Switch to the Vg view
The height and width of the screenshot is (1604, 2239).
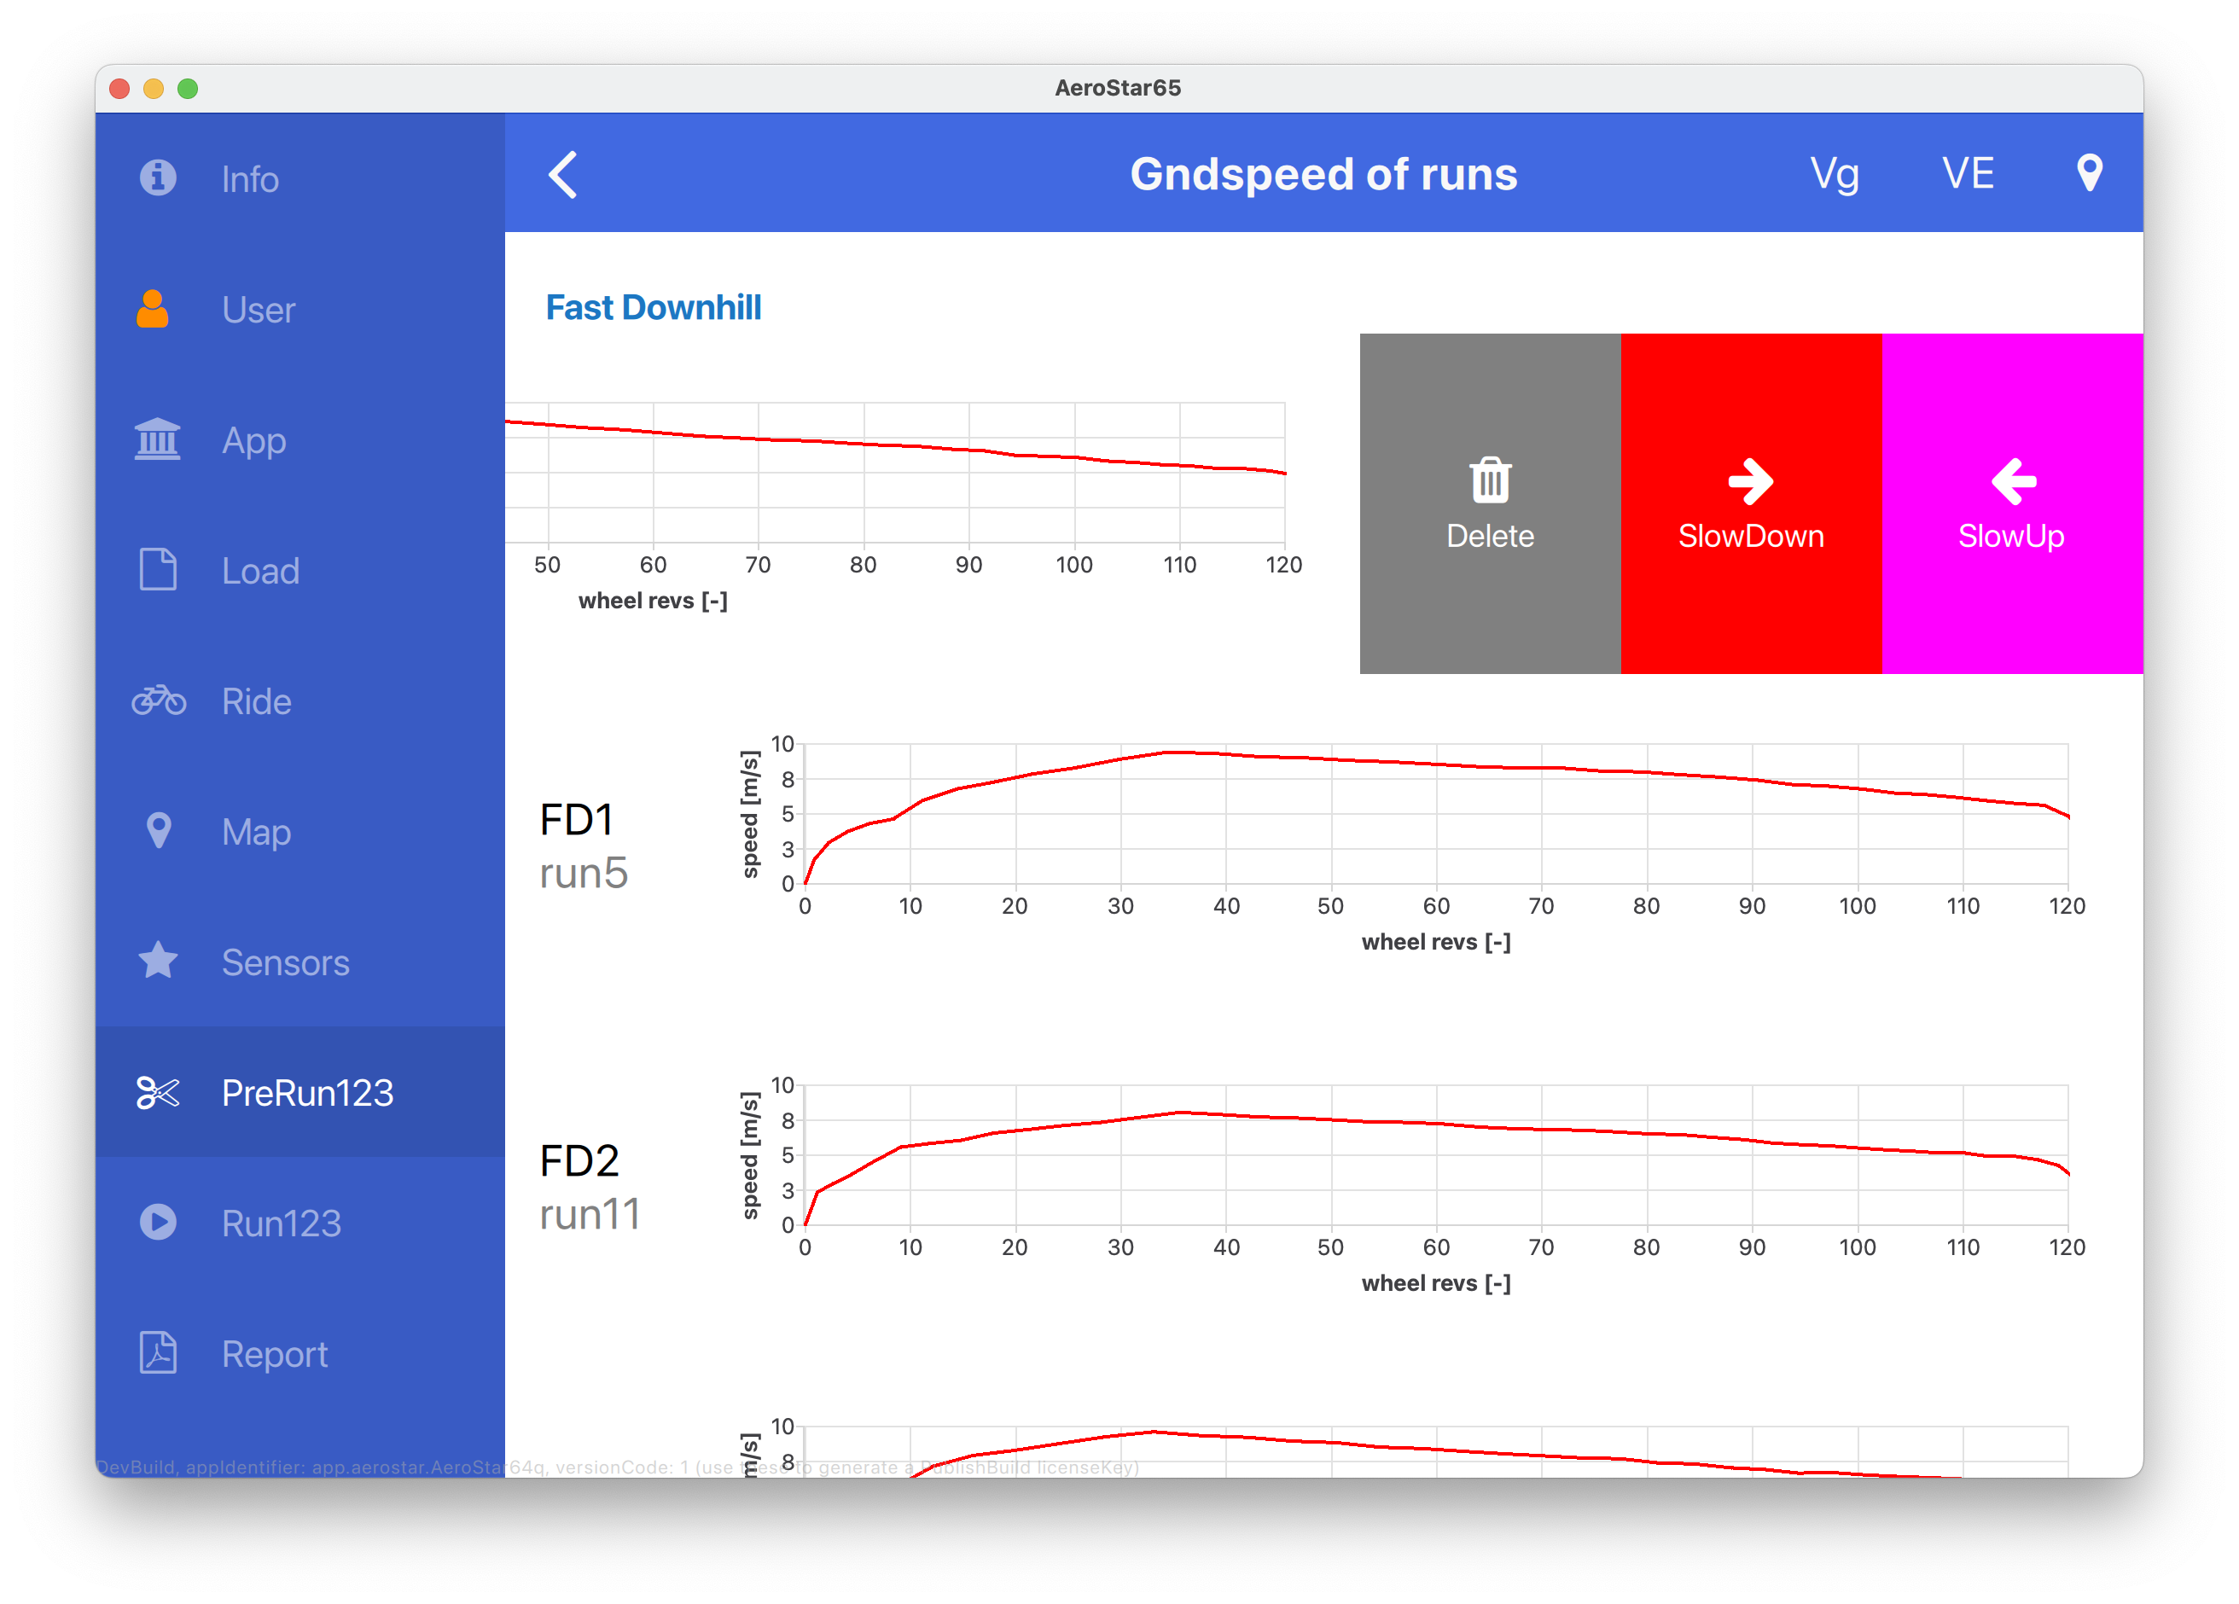[x=1833, y=175]
